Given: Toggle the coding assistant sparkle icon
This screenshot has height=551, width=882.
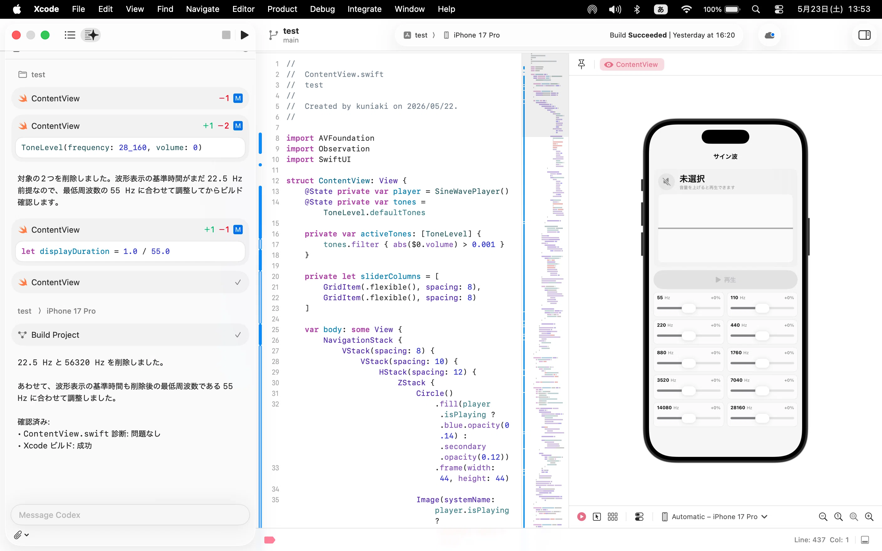Looking at the screenshot, I should tap(91, 35).
